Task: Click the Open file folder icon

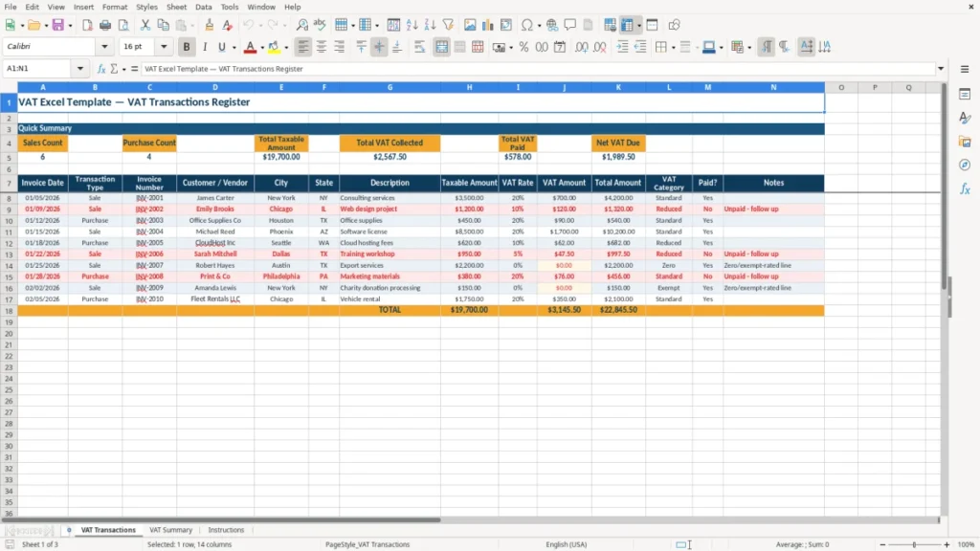Action: pos(33,25)
